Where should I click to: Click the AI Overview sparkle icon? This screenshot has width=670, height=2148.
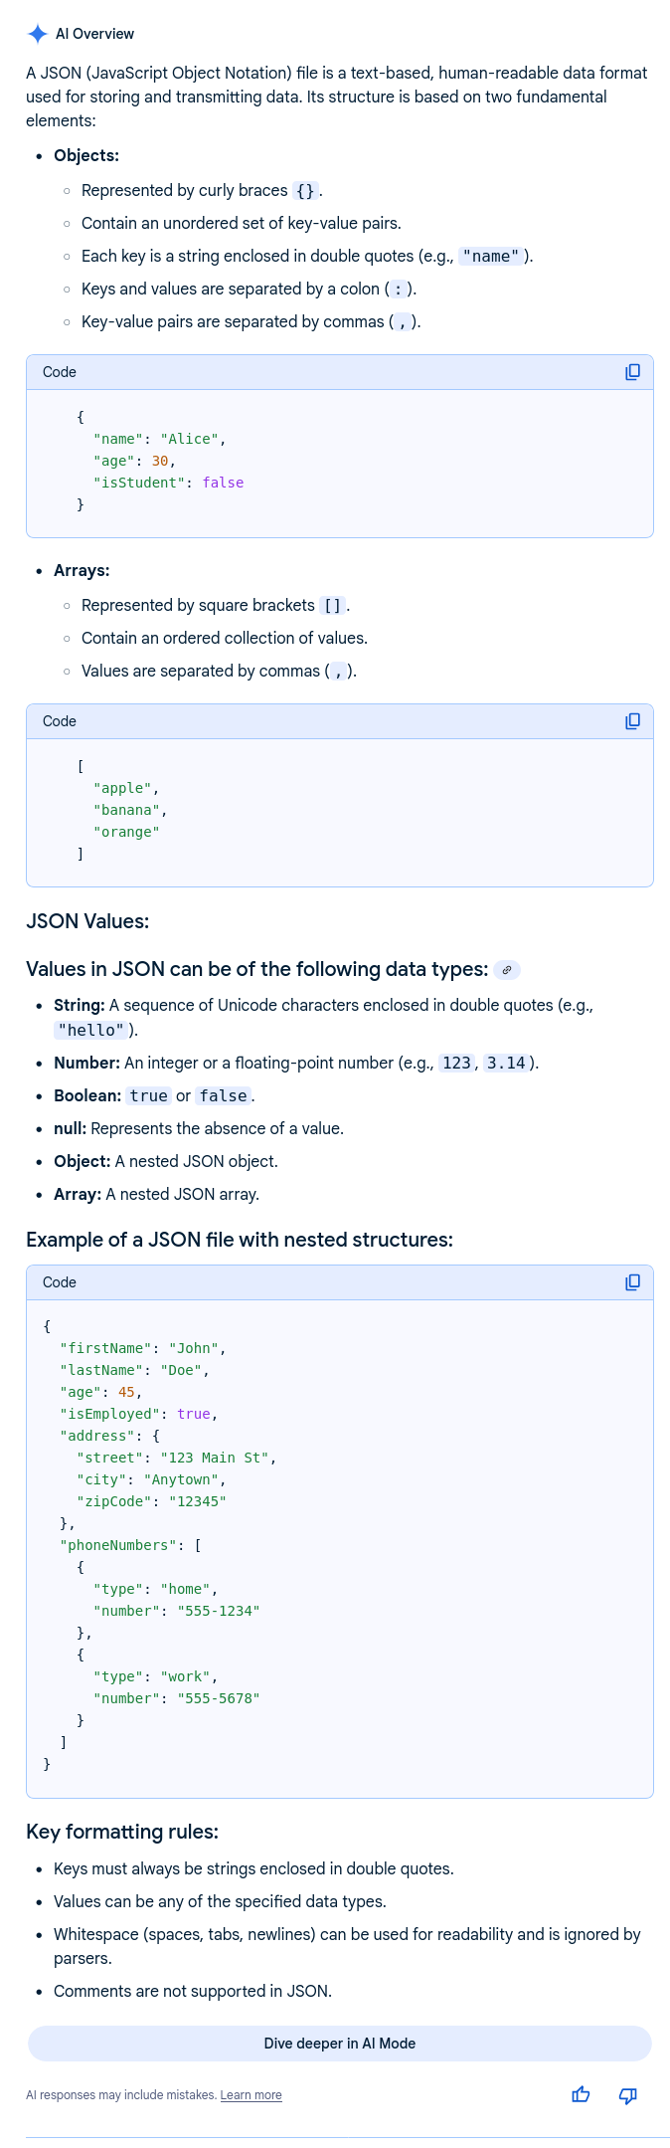pos(38,34)
